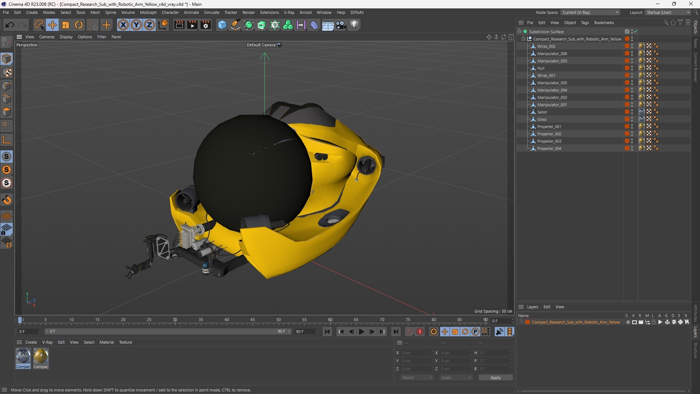The width and height of the screenshot is (700, 394).
Task: Open the viewport hamburger menu
Action: pyautogui.click(x=19, y=37)
